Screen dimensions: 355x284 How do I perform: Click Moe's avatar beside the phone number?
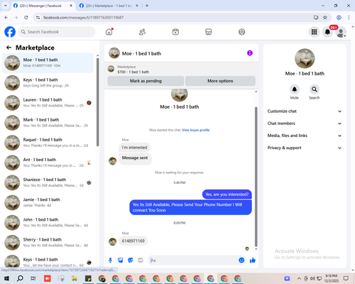[112, 241]
